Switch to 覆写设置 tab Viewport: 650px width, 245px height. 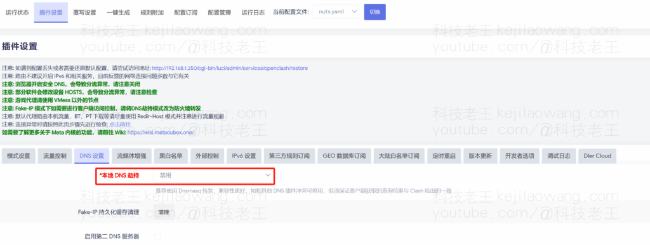pyautogui.click(x=84, y=13)
